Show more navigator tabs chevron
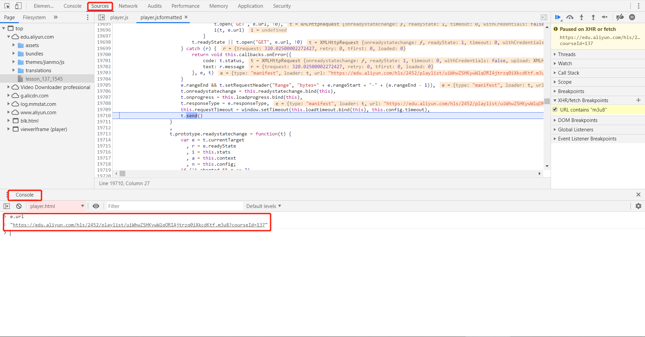 55,17
